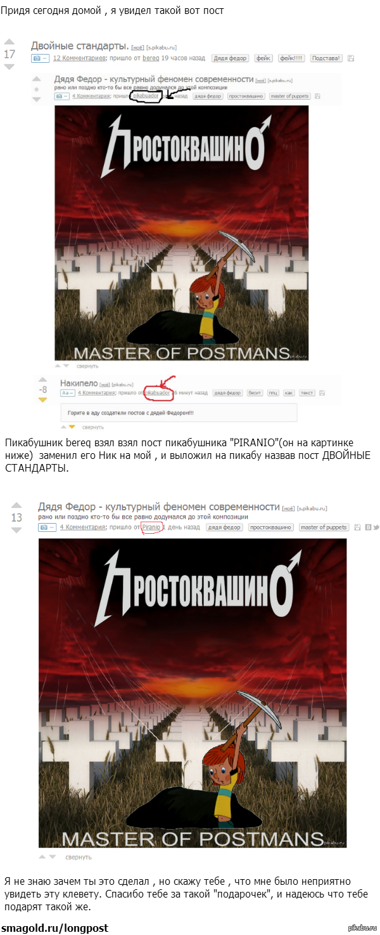Toggle the 'Aa' text collapse button on 'Накипело' post
The width and height of the screenshot is (380, 935).
coord(67,393)
